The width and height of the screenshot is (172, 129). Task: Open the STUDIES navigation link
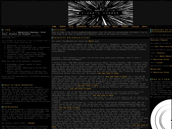[135, 26]
